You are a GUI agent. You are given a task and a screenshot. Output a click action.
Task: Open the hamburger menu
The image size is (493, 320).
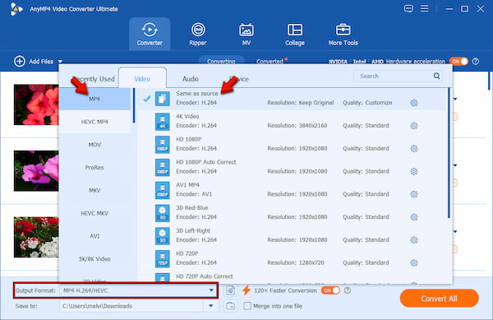click(x=425, y=8)
